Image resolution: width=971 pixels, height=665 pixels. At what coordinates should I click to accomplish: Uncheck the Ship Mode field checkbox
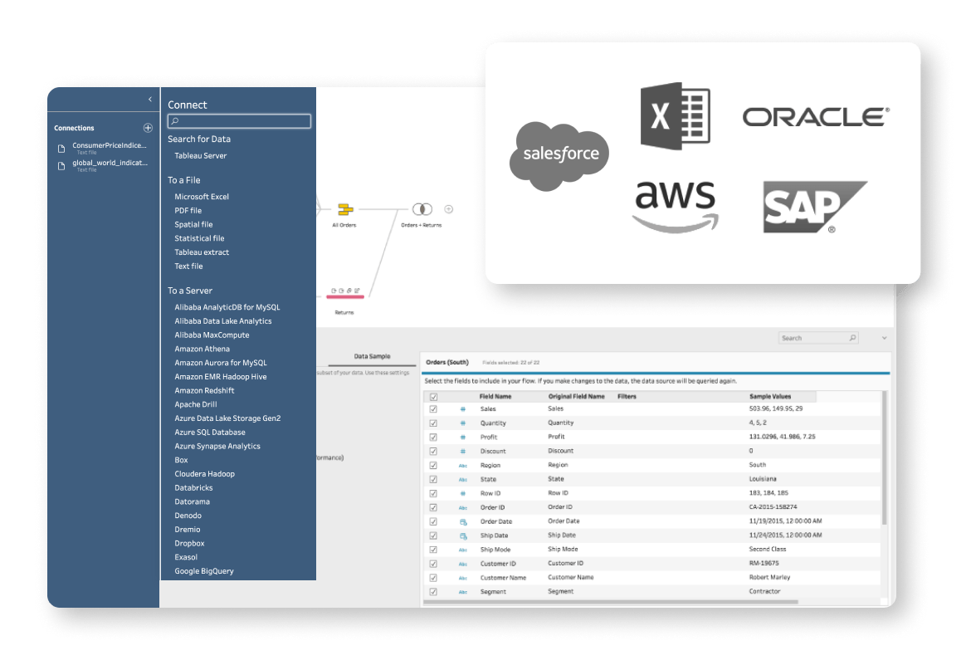[x=433, y=550]
